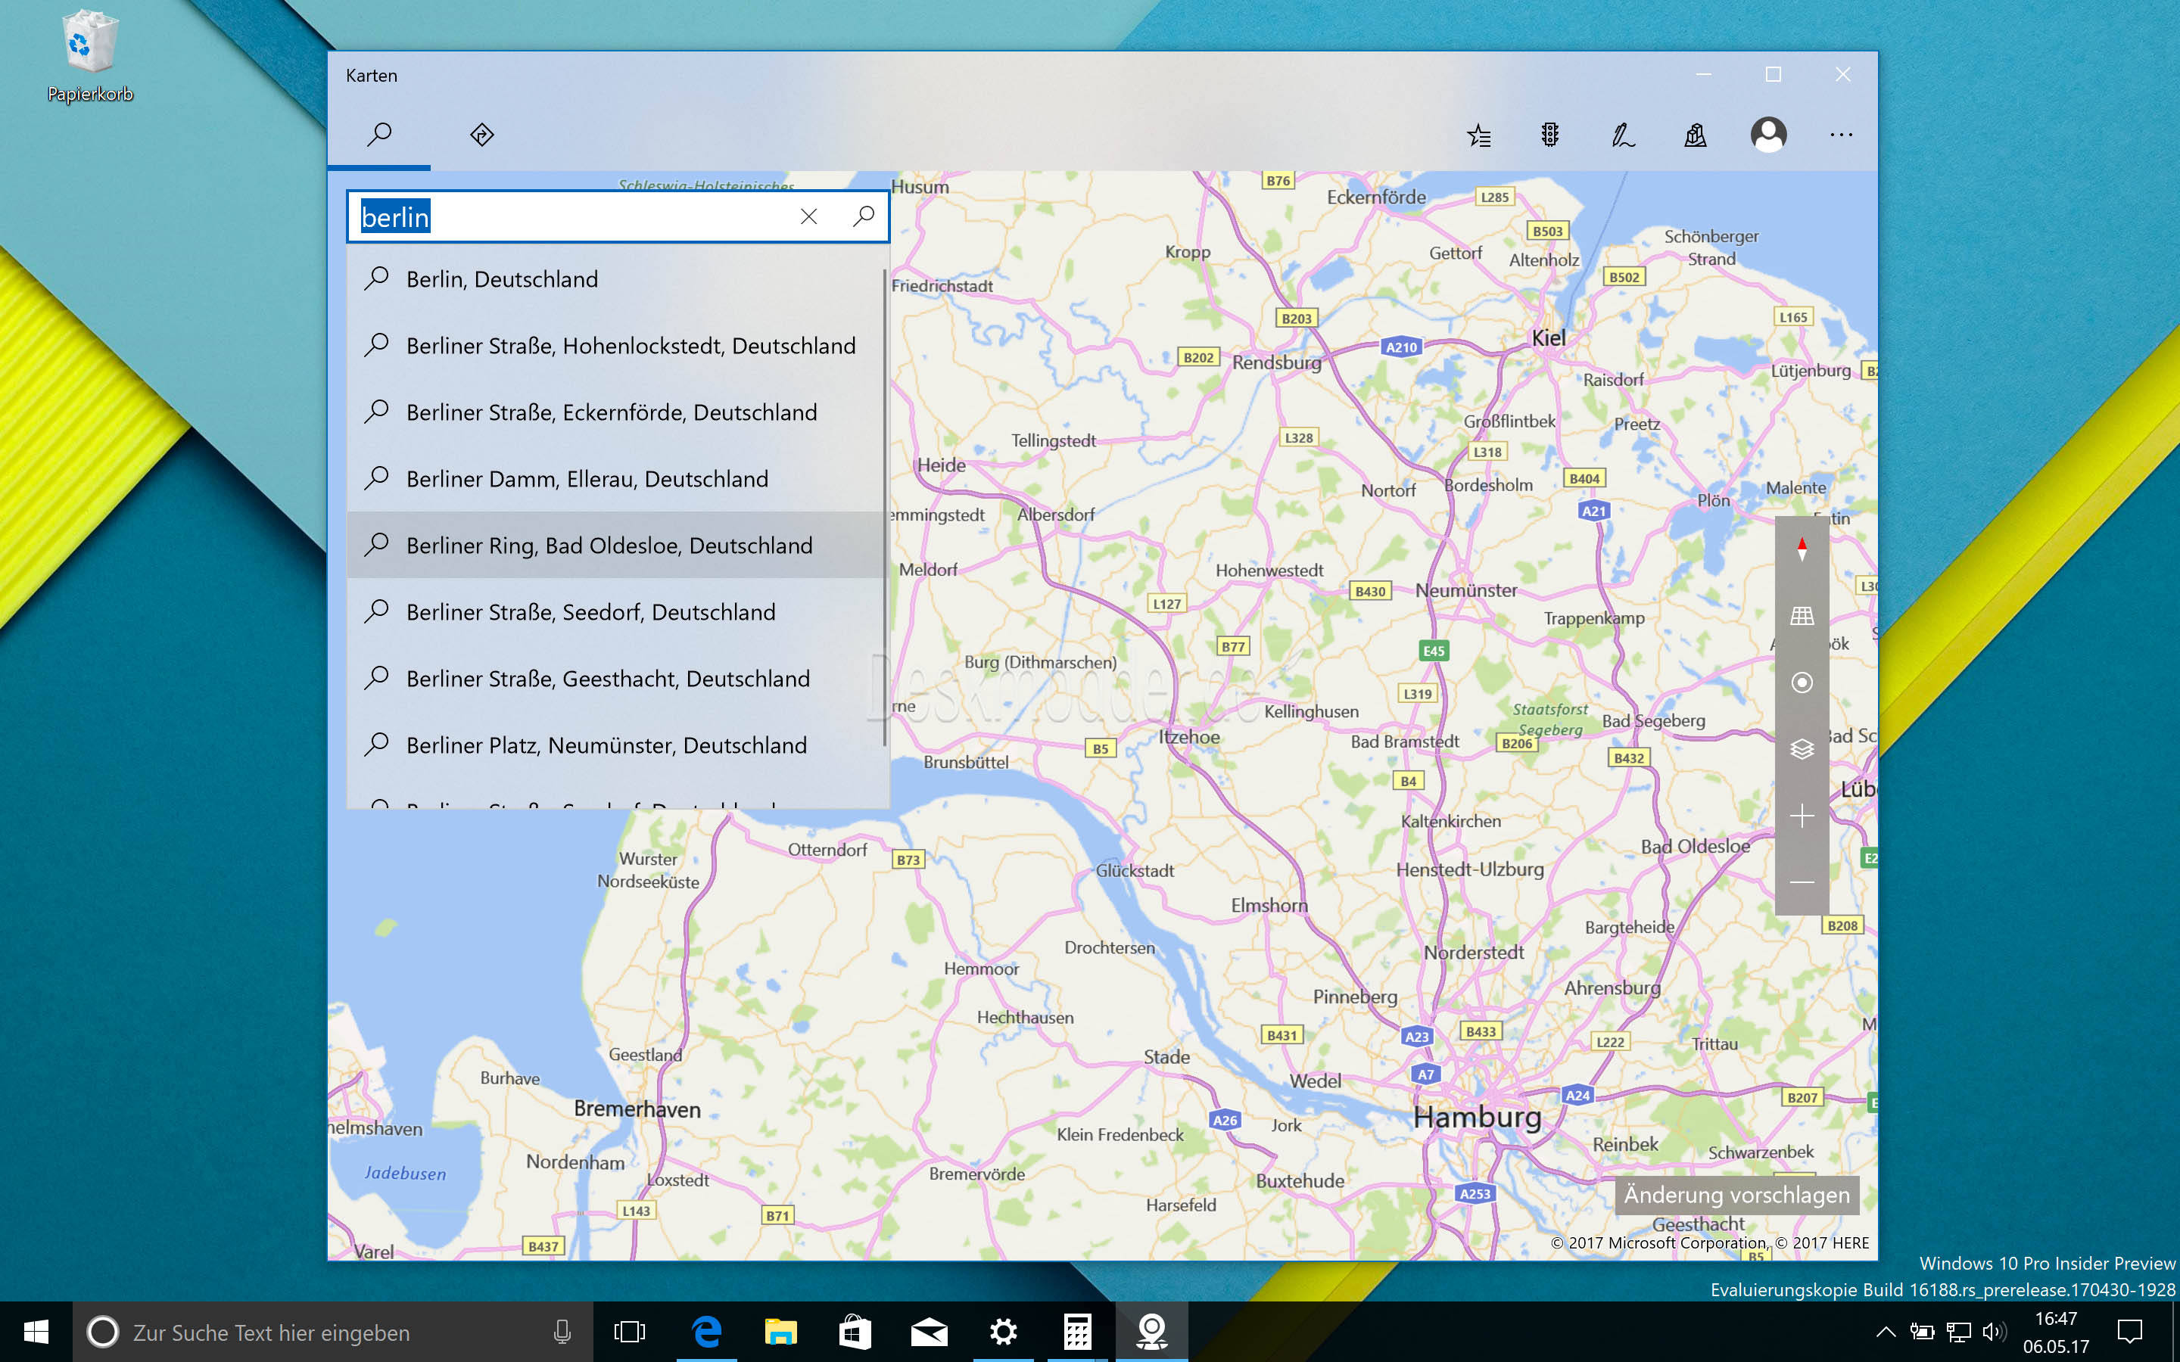Viewport: 2180px width, 1362px height.
Task: Open the Action Center notifications icon
Action: pyautogui.click(x=2129, y=1332)
